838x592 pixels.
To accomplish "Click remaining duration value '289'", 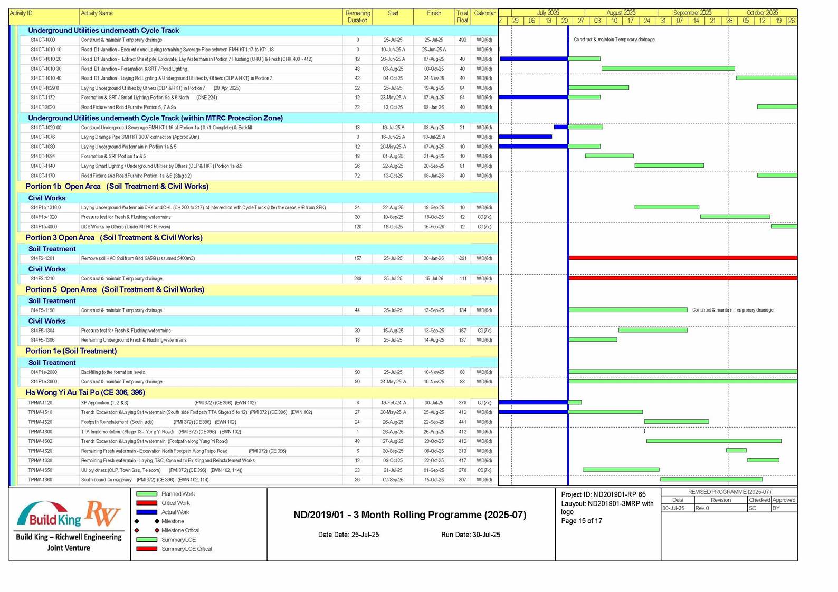I will 357,279.
